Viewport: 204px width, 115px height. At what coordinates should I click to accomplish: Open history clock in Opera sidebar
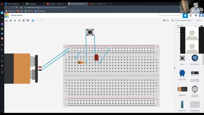pyautogui.click(x=2, y=61)
